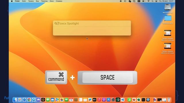Launch Safari from the dock
This screenshot has height=103, width=184.
tap(24, 100)
